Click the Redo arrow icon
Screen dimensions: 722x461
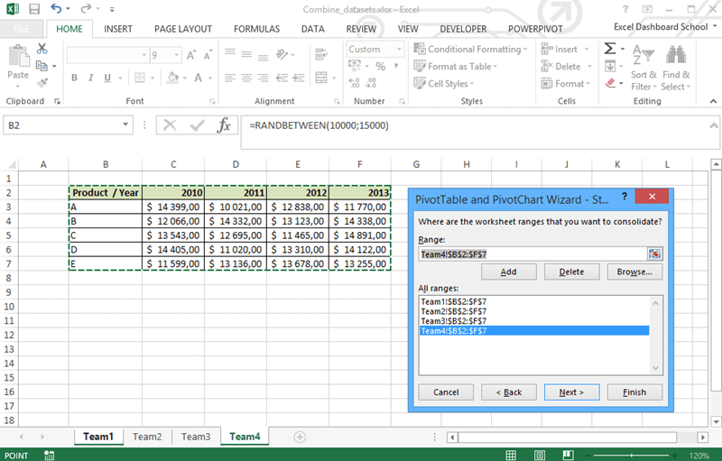pos(86,9)
